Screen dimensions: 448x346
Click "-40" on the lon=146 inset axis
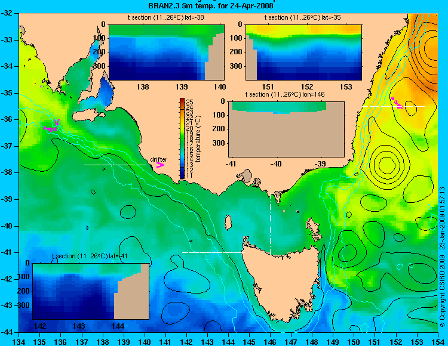coord(276,163)
